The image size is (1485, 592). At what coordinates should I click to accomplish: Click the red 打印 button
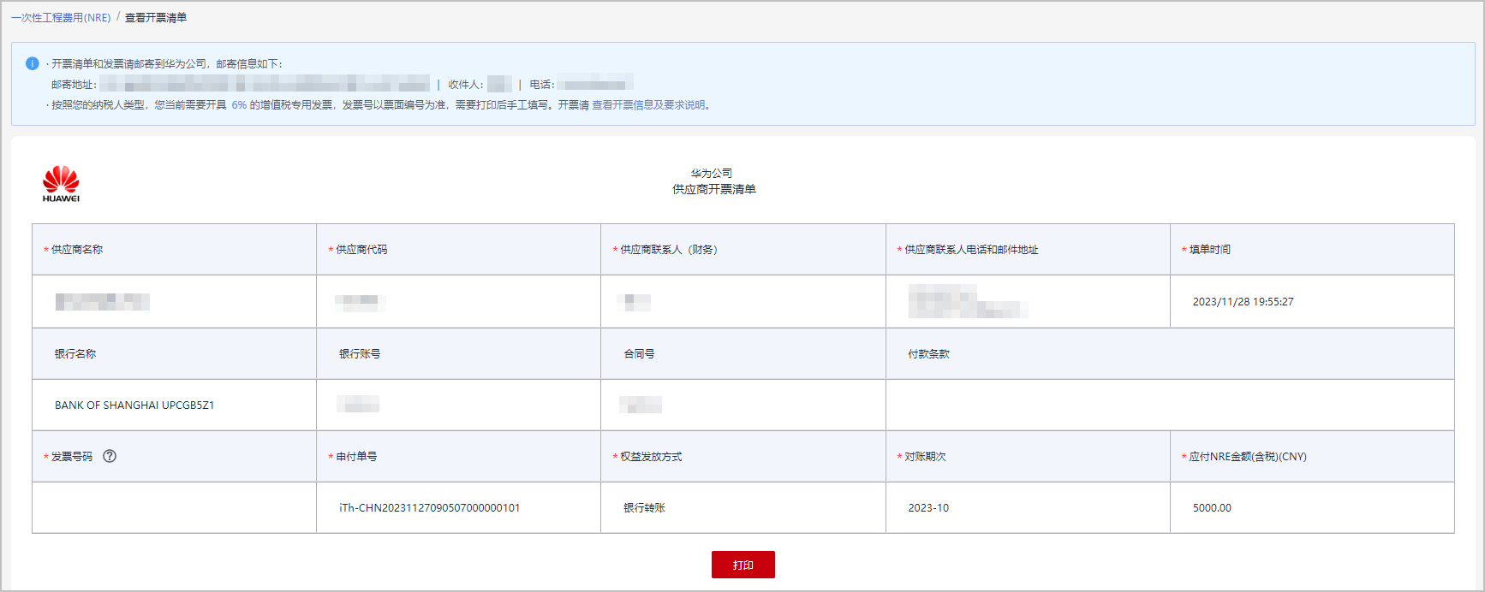point(743,565)
